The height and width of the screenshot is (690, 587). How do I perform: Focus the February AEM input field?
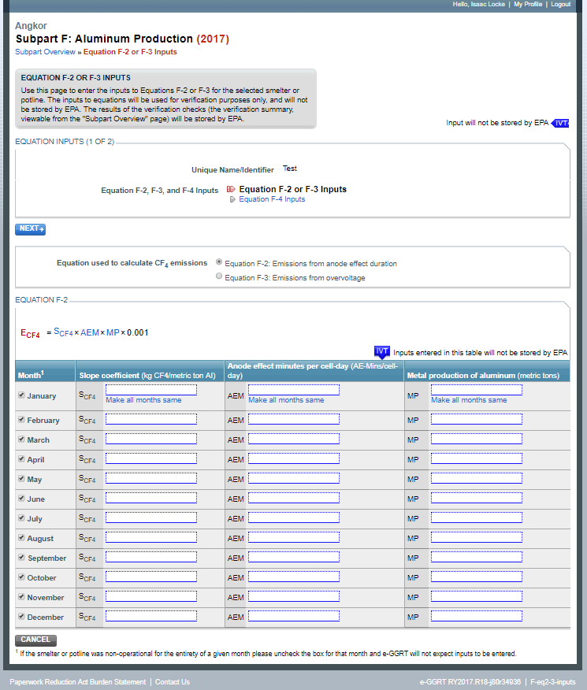(293, 419)
